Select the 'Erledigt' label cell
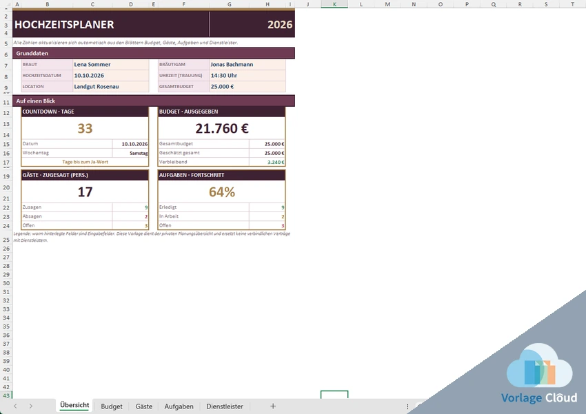586x414 pixels. tap(203, 207)
